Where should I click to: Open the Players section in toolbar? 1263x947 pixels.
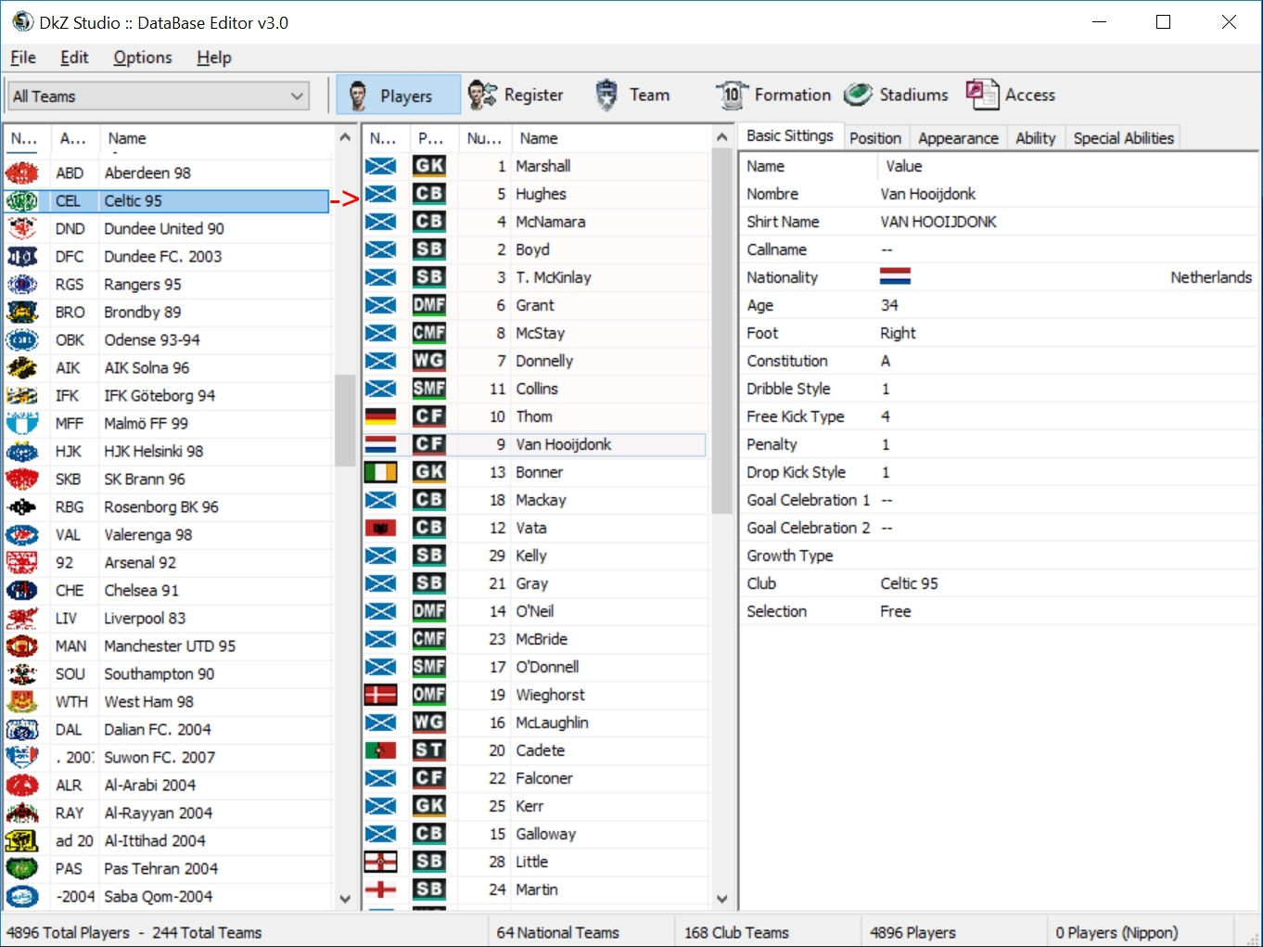[x=399, y=96]
